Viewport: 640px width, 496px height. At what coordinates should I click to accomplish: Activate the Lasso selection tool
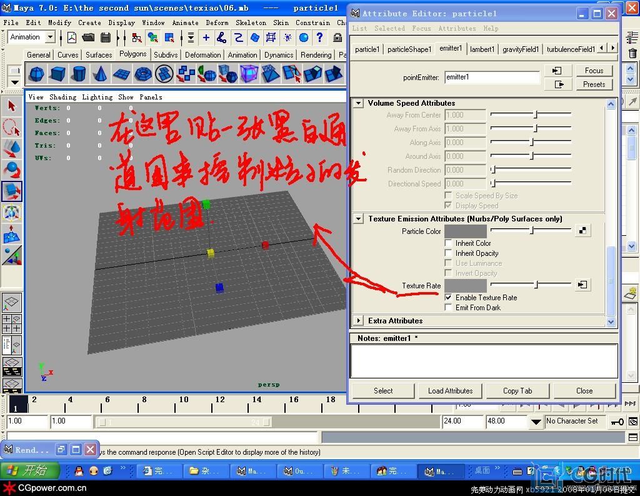(11, 128)
